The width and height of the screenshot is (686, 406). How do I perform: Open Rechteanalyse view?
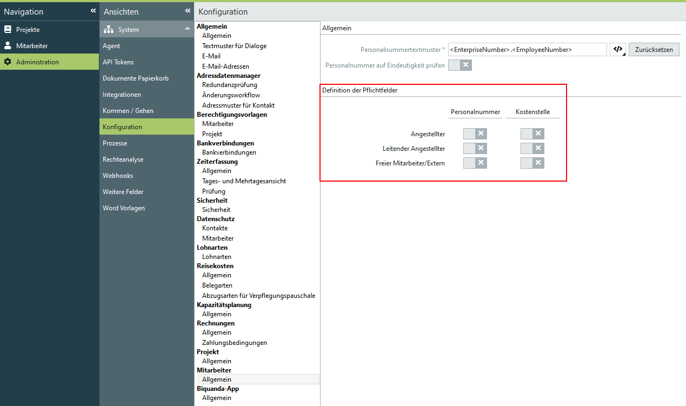pyautogui.click(x=122, y=159)
